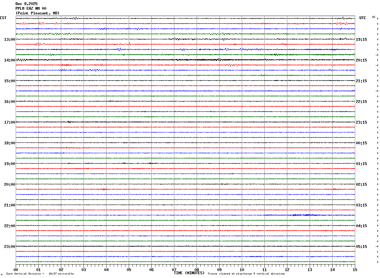
Task: Click the '(Point Pleasant, MO)' location text
Action: (x=37, y=13)
